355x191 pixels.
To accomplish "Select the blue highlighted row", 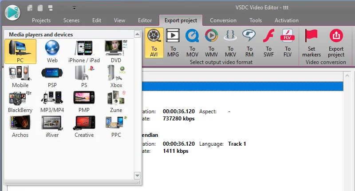I will coord(243,86).
